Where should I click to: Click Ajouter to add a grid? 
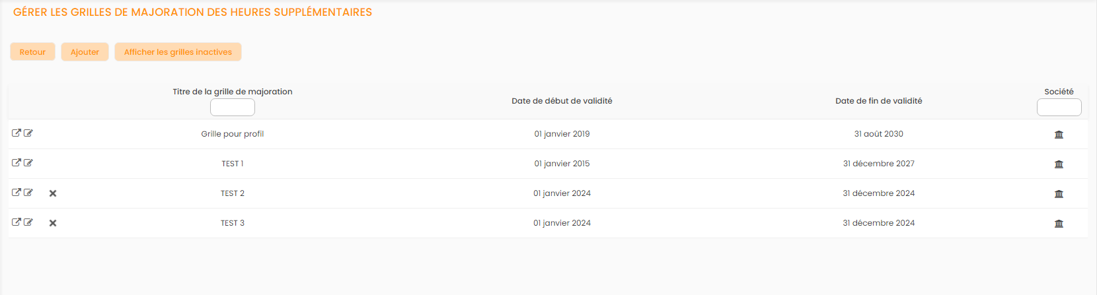point(85,52)
